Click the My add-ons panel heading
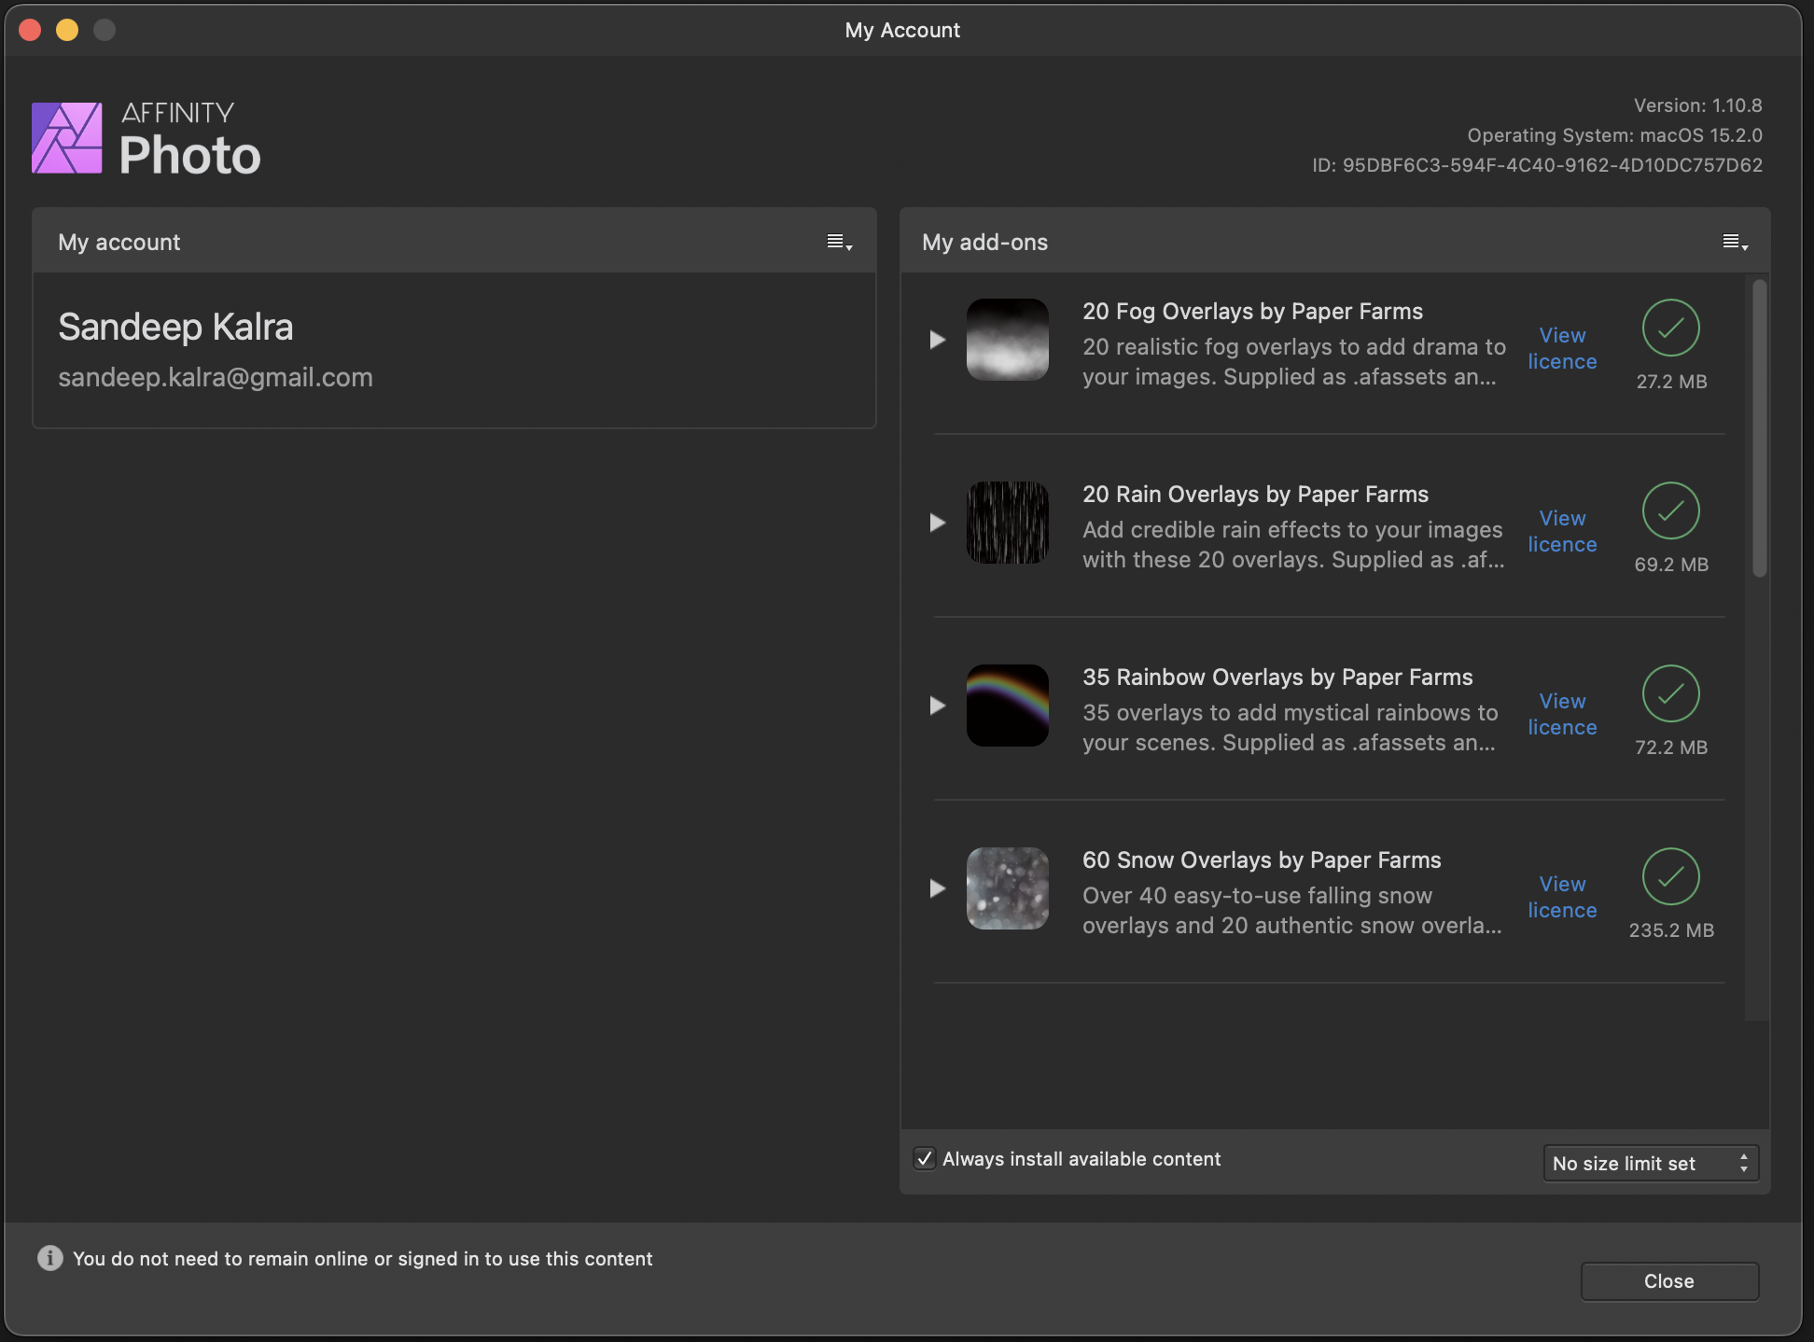The height and width of the screenshot is (1342, 1814). 984,243
